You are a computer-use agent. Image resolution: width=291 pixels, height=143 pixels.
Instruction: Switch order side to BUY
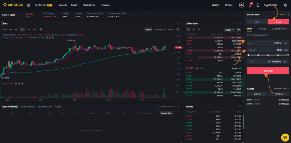coord(257,22)
